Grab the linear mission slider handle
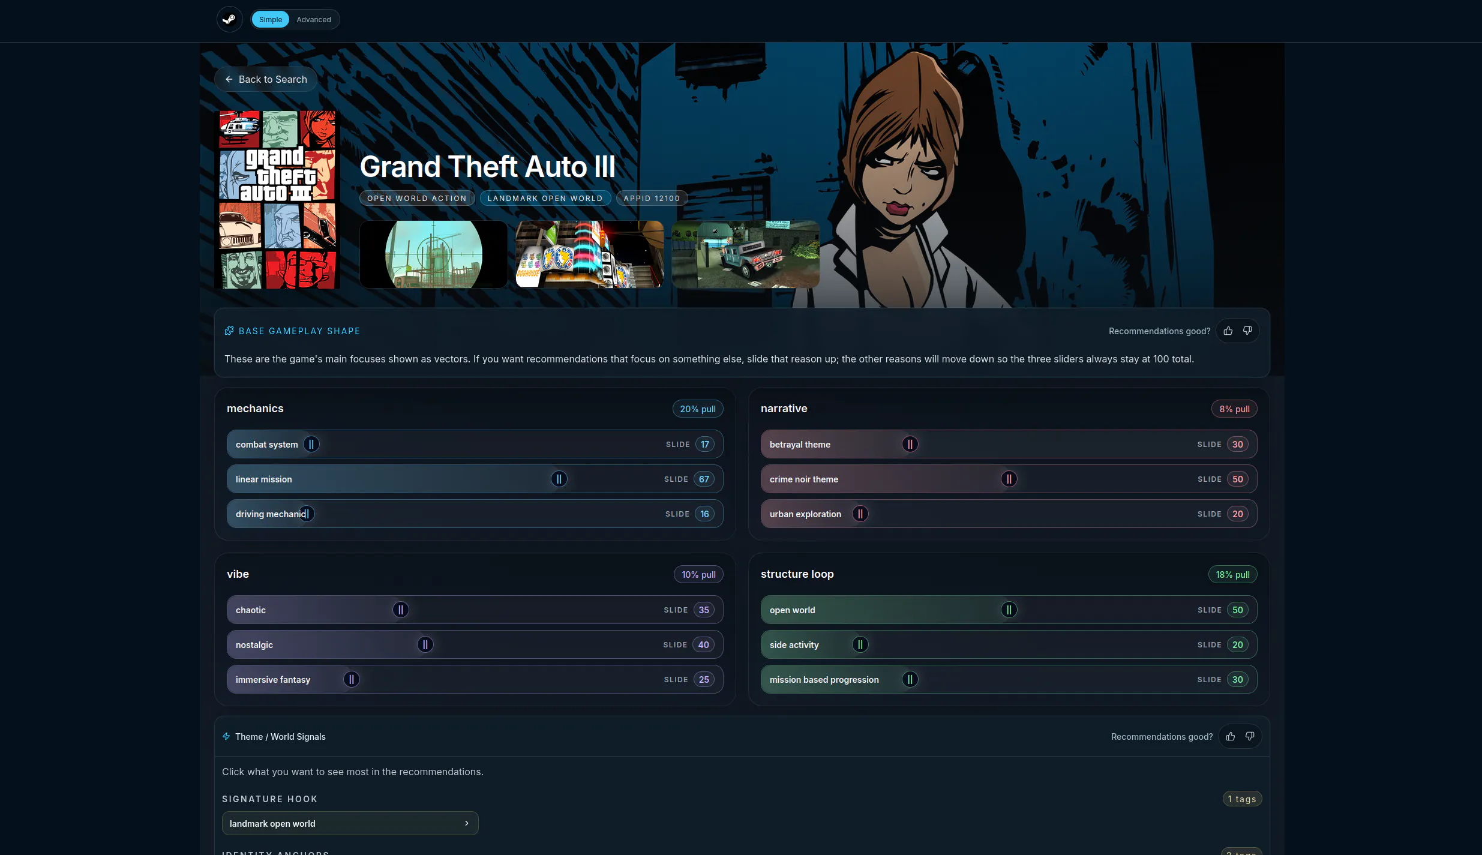This screenshot has height=855, width=1482. (559, 479)
